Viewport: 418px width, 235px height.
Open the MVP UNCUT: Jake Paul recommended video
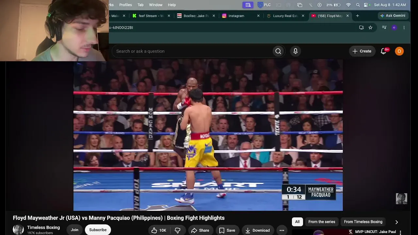point(376,232)
